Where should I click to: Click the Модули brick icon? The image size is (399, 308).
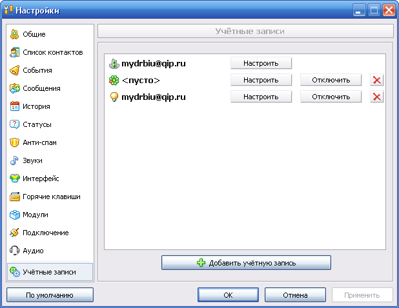pyautogui.click(x=14, y=215)
